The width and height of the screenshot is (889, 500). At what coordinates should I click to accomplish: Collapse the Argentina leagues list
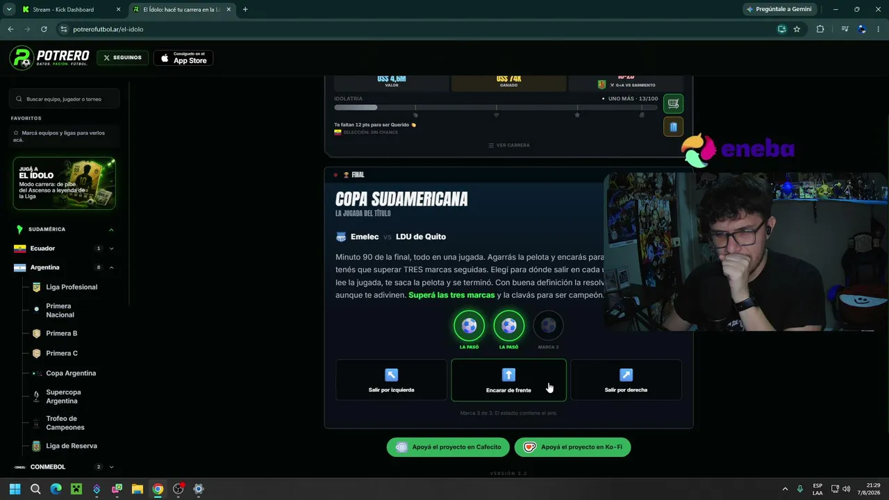point(111,267)
